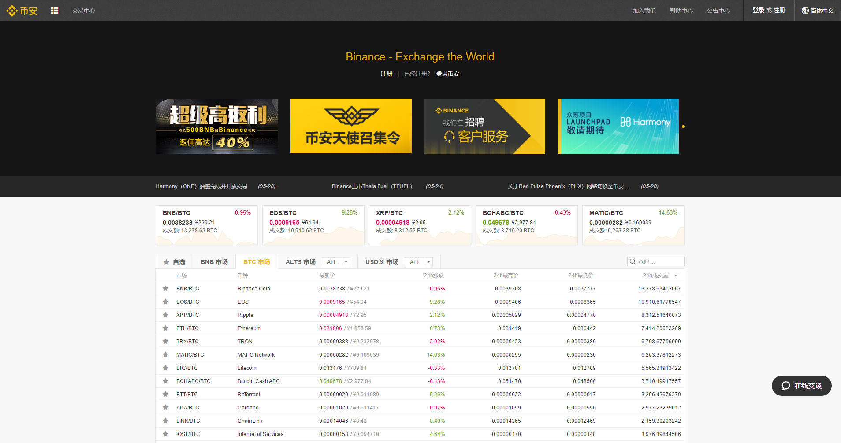Sort by 24h最低价 column header
The image size is (841, 443).
581,275
